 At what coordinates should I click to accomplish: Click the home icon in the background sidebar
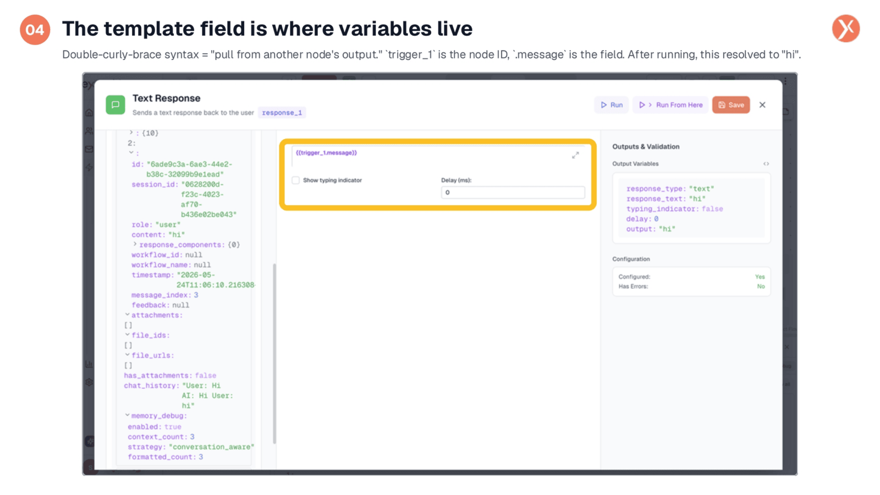[89, 113]
